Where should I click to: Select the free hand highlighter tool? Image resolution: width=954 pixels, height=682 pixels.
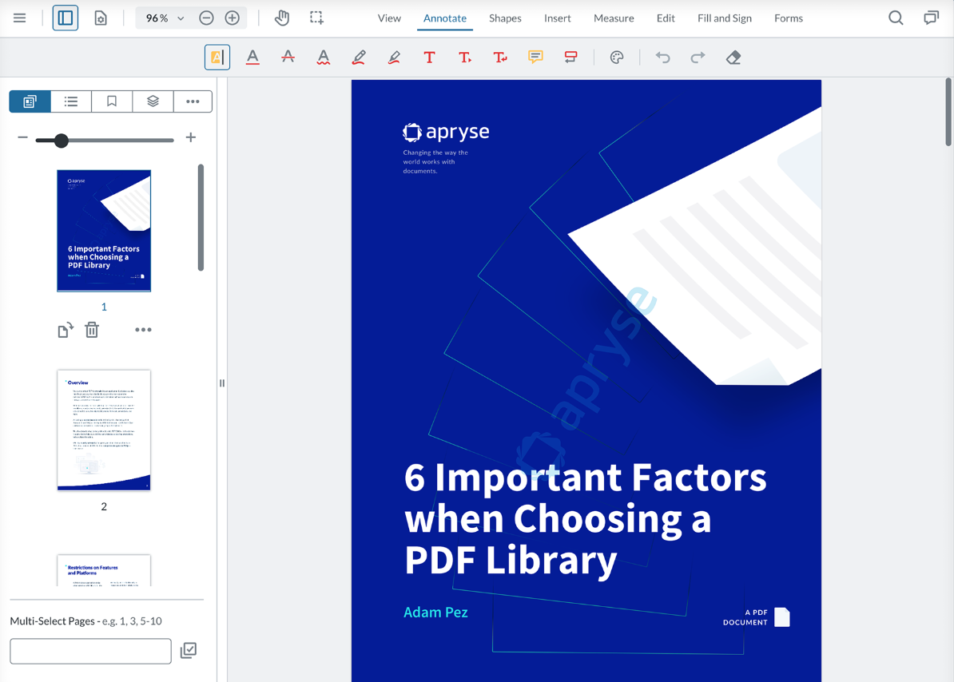click(x=394, y=57)
